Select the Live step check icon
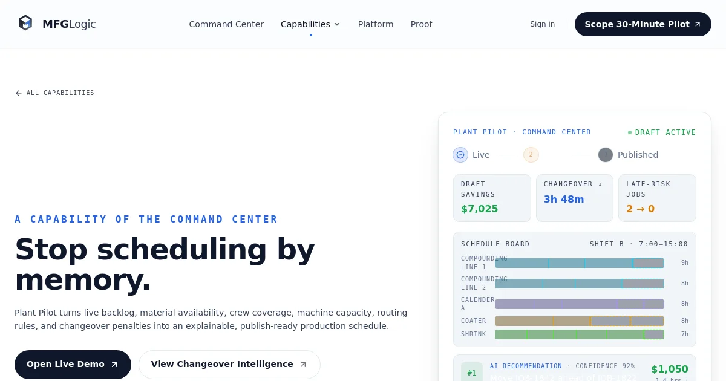Viewport: 726px width, 381px height. 460,155
